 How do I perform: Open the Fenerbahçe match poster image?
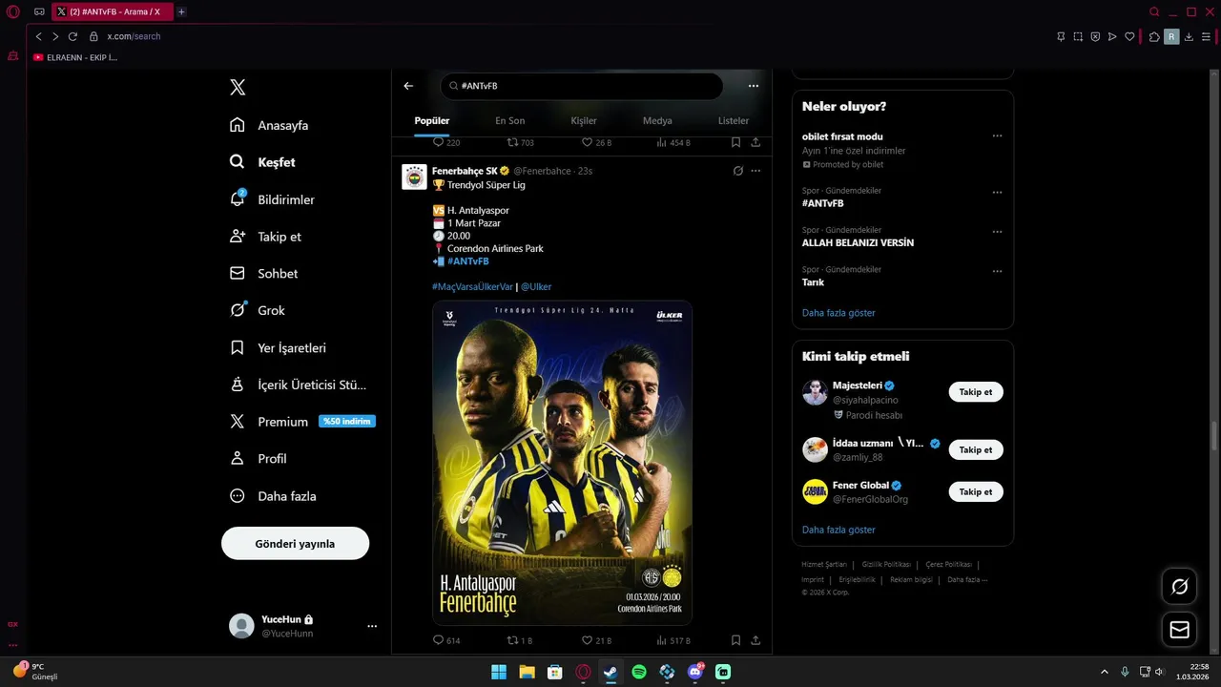click(562, 463)
